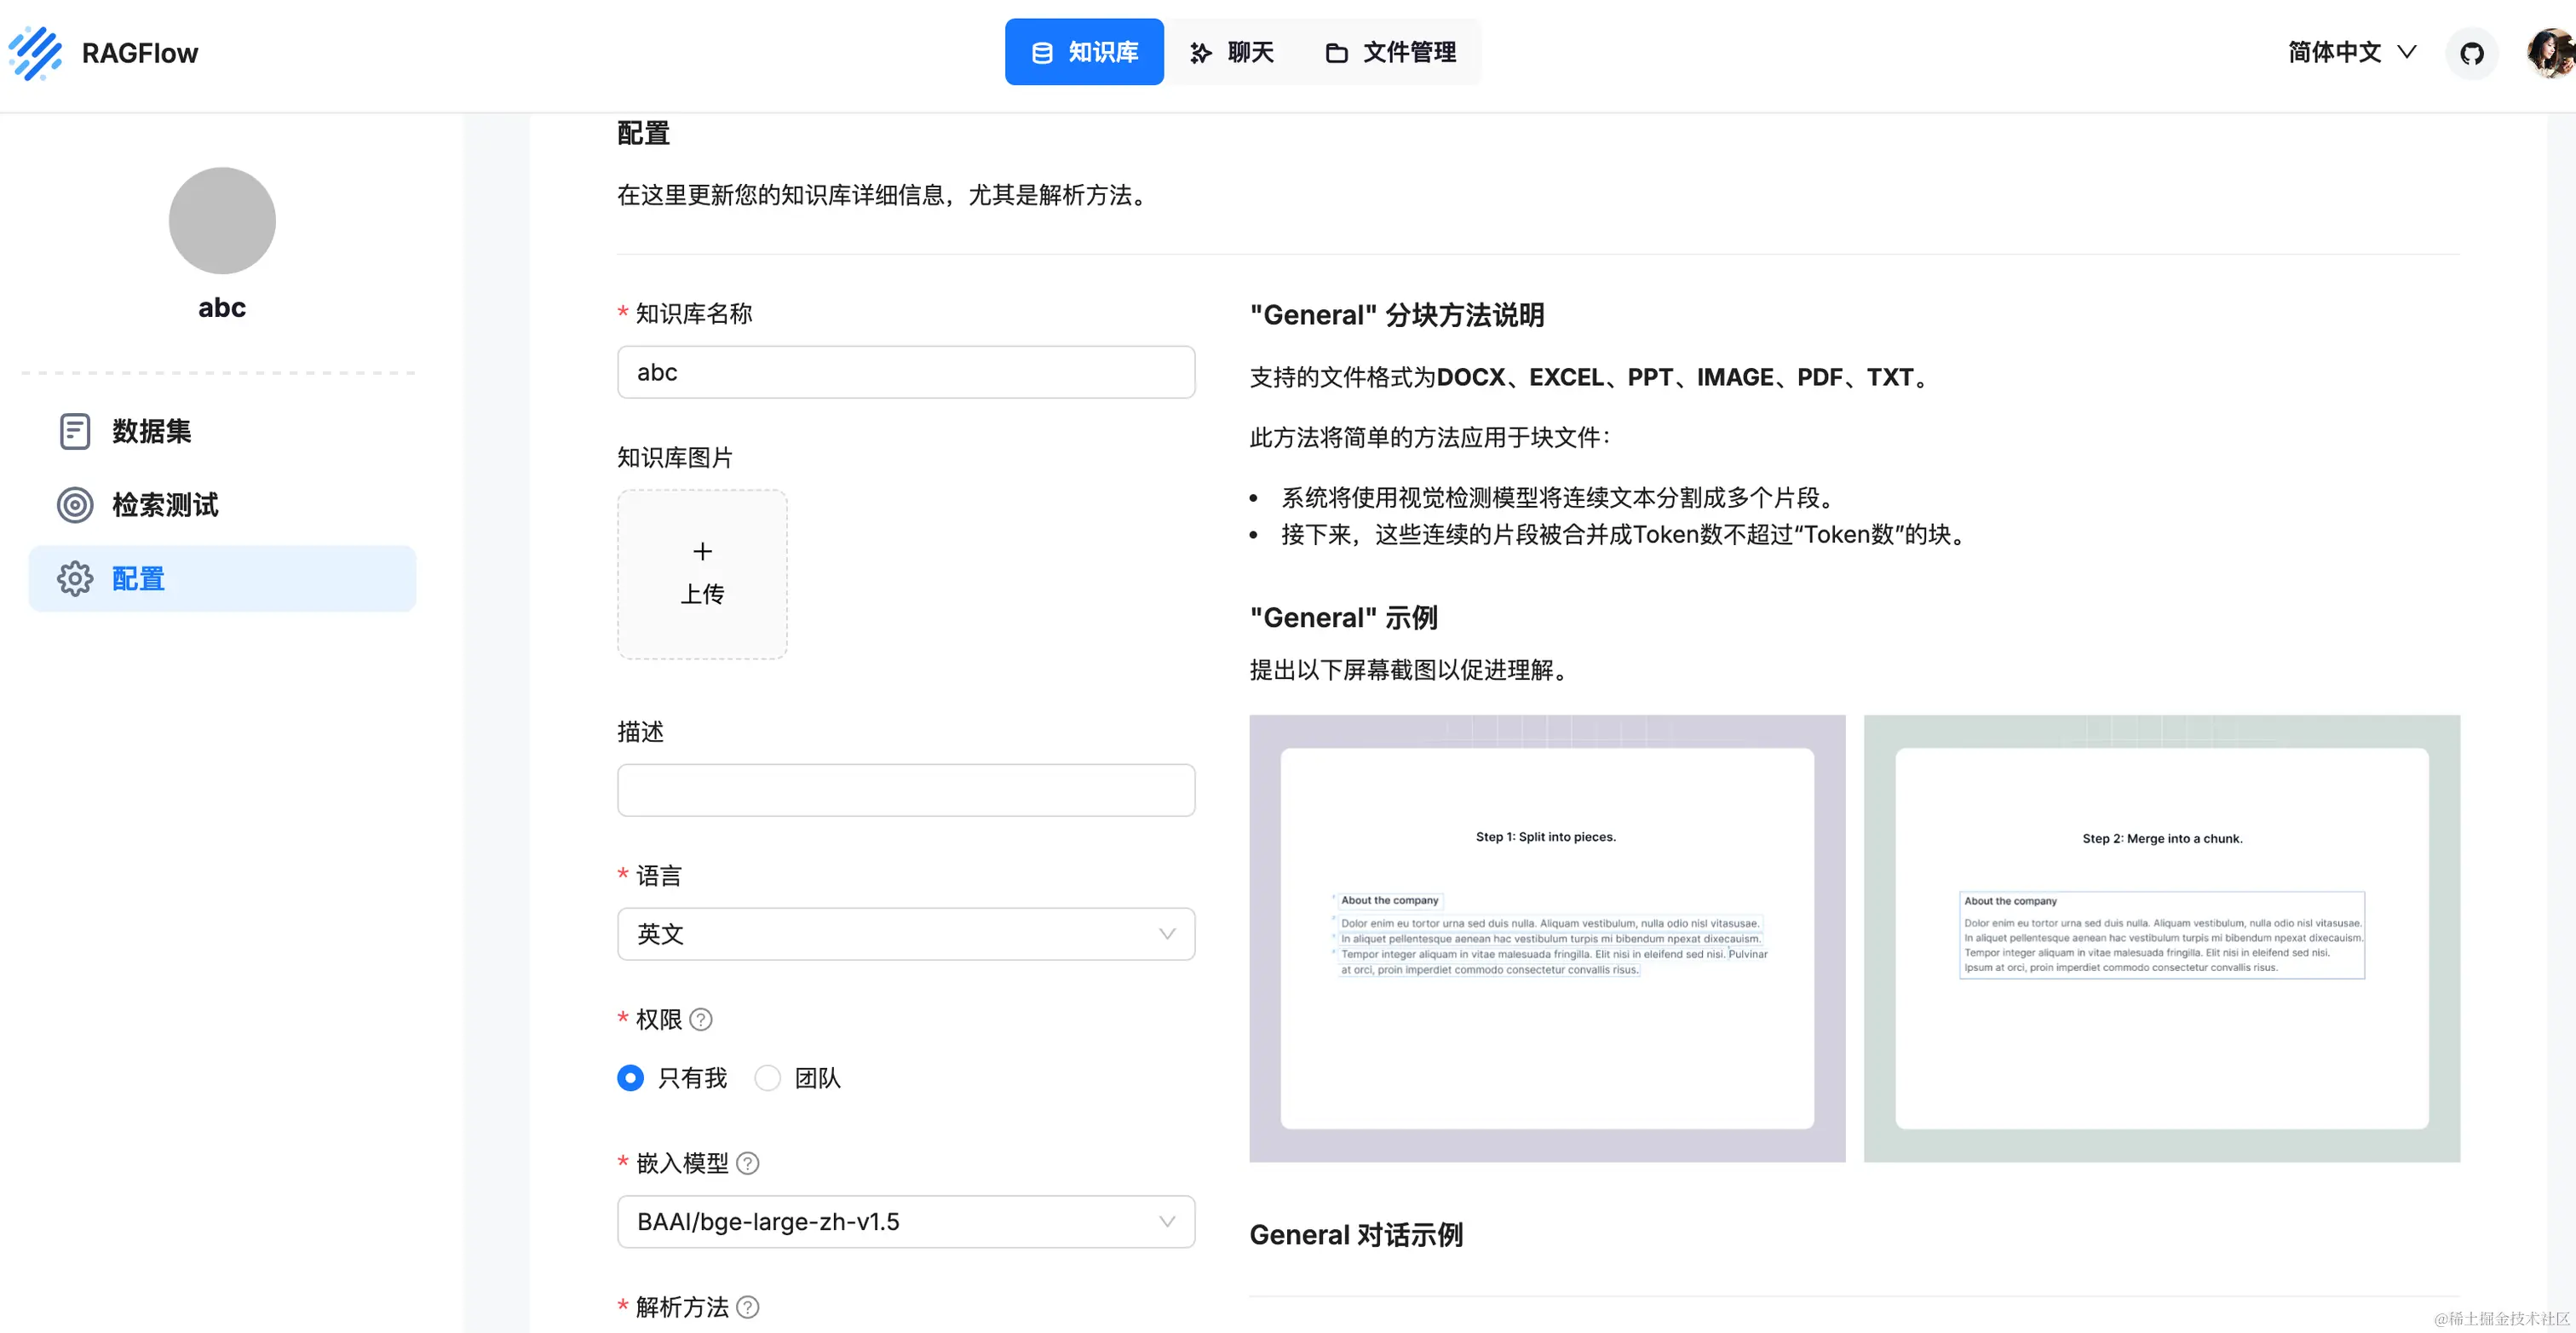Open the 文件管理 tab
This screenshot has height=1333, width=2576.
[x=1390, y=52]
